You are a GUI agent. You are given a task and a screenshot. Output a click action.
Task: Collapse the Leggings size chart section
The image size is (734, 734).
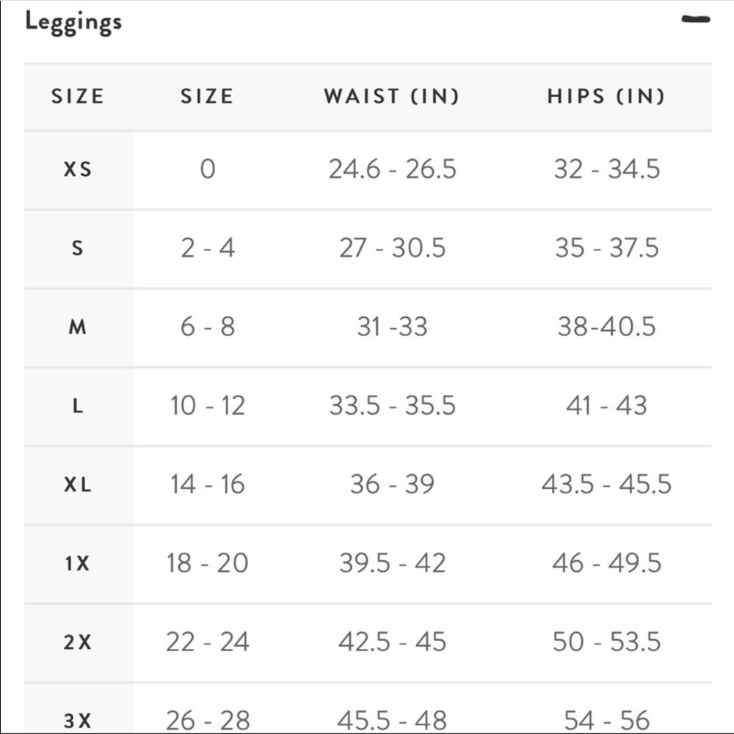pos(695,20)
